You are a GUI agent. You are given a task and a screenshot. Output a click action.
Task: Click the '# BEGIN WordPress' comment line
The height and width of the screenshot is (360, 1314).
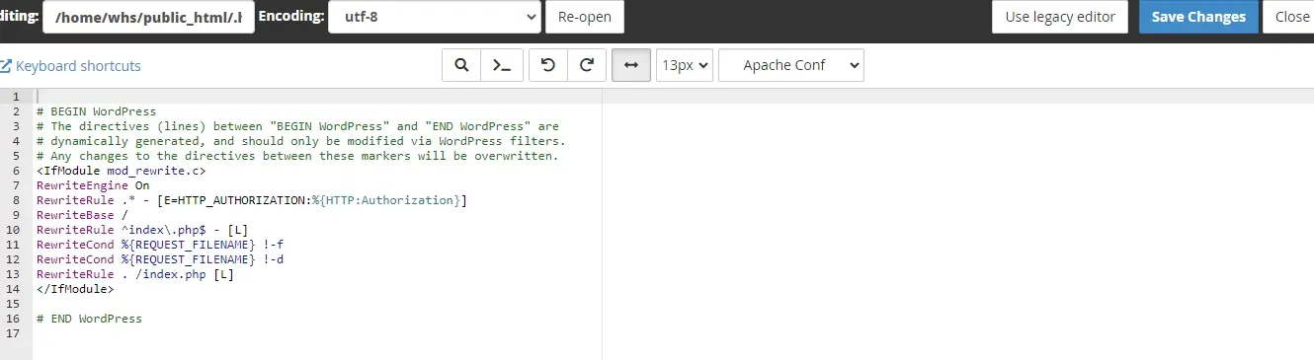point(96,111)
